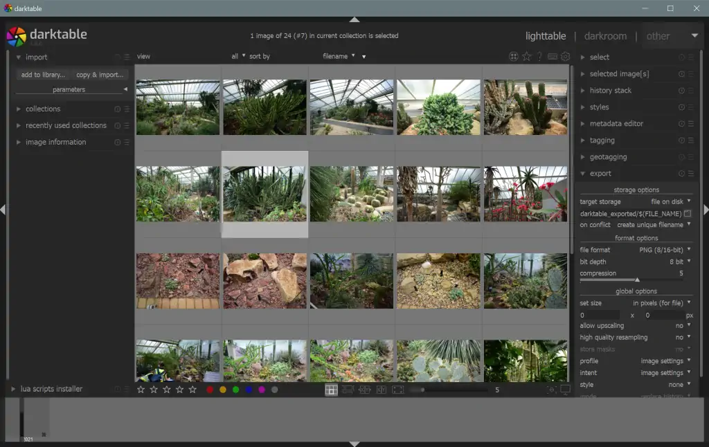Open allow upscaling option
This screenshot has width=709, height=447.
point(636,325)
